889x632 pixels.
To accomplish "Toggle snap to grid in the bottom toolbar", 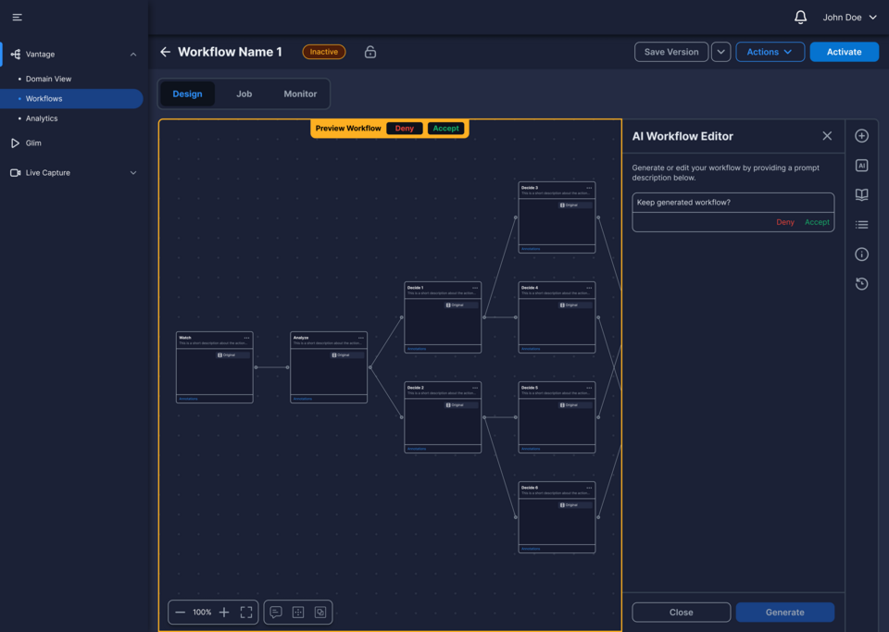I will [297, 612].
